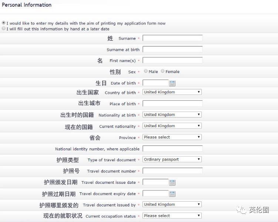
Task: Select the print application form now option
Action: click(4, 23)
